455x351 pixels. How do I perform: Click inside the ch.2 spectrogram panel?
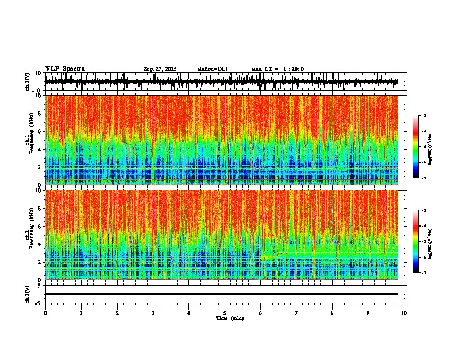(x=221, y=235)
